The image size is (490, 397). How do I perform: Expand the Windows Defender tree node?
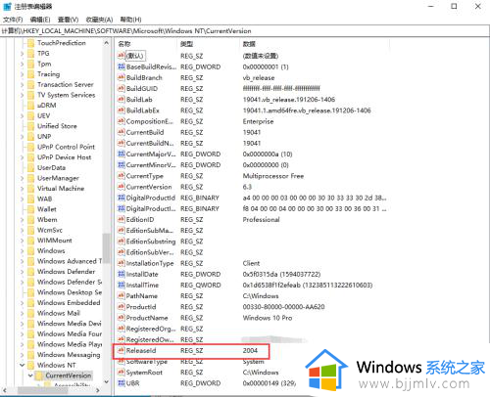click(x=23, y=272)
